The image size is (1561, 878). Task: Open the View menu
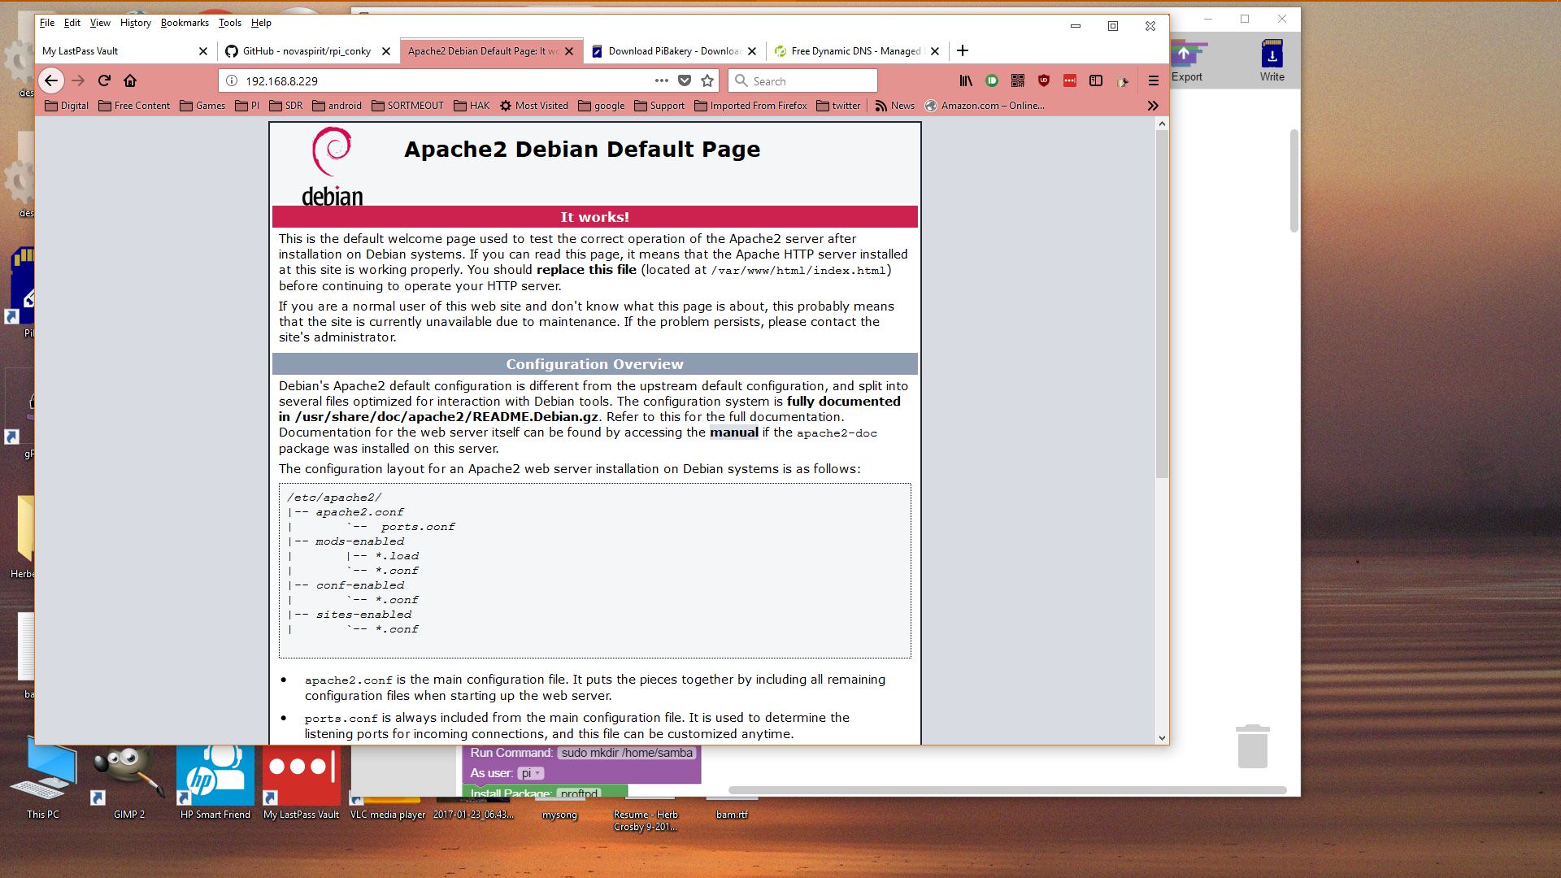click(x=100, y=23)
